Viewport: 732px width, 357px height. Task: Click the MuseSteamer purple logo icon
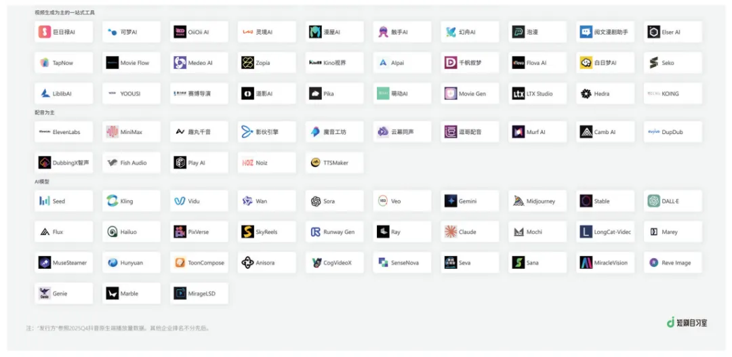[x=45, y=262]
